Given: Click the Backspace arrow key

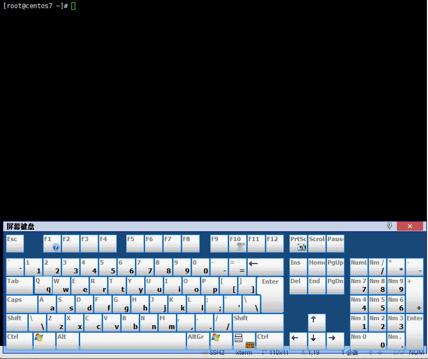Looking at the screenshot, I should [x=265, y=267].
